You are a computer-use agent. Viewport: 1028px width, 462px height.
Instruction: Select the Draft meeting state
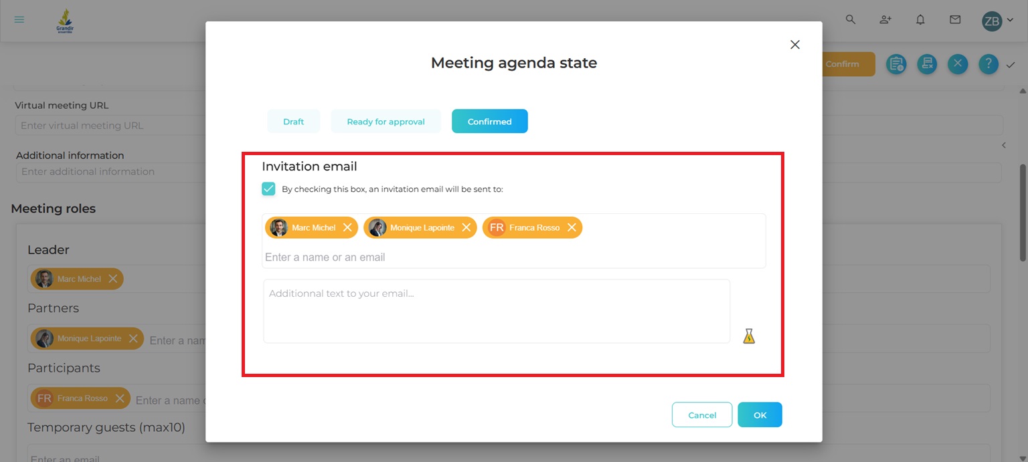293,121
